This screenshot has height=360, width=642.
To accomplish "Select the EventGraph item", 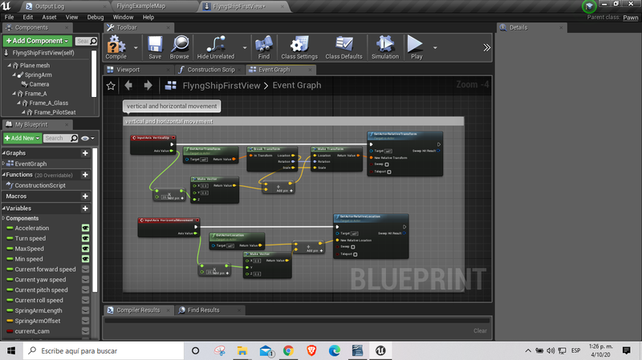I will (30, 164).
